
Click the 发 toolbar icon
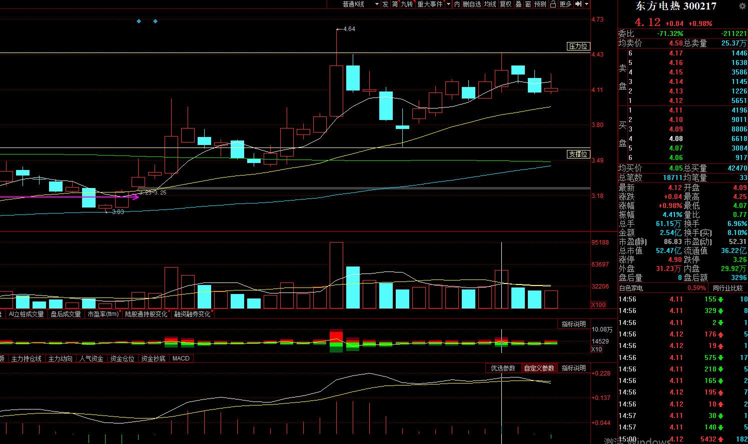pos(385,4)
